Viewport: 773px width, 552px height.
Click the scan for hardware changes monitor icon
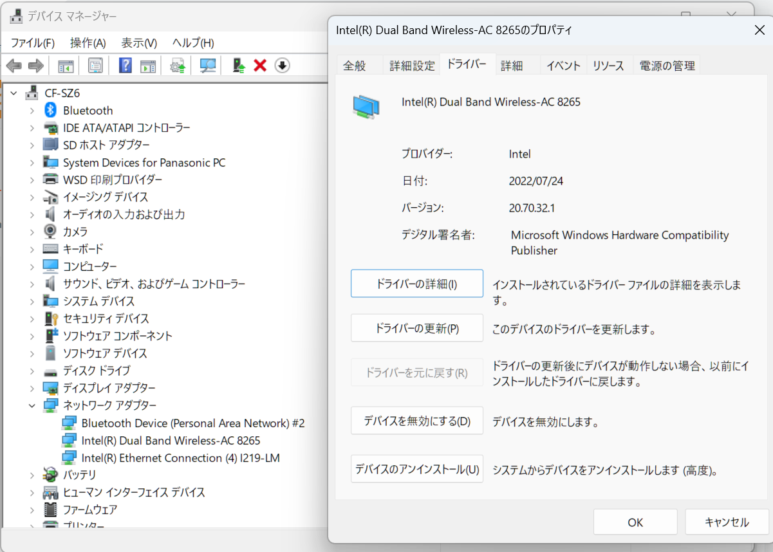pos(208,66)
